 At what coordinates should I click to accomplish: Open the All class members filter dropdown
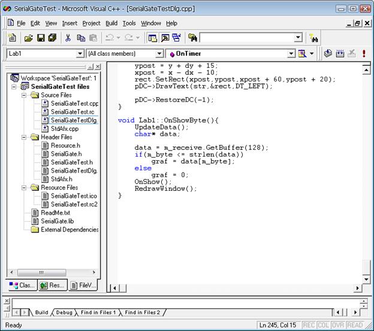point(159,54)
